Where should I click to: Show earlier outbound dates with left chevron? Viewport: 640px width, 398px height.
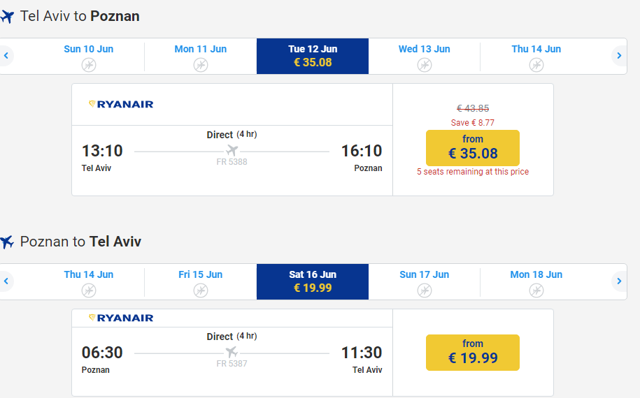point(6,55)
